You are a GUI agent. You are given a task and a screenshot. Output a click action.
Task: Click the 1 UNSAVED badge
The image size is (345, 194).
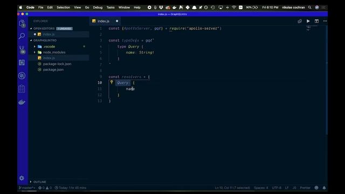[64, 29]
